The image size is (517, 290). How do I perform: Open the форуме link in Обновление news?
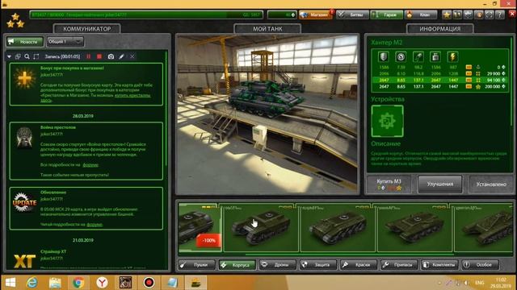pos(95,224)
